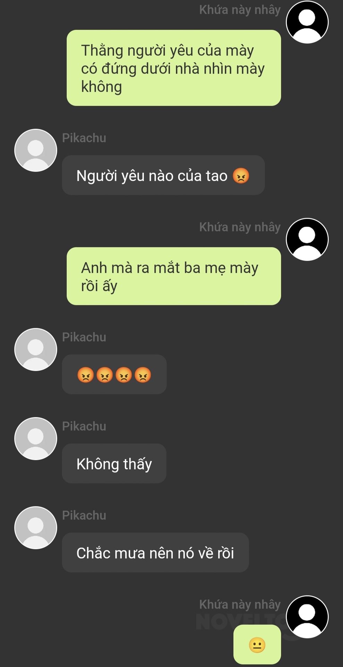Tap the top black avatar of Khứa này nhảy
Screen dimensions: 343x667
coord(307,22)
